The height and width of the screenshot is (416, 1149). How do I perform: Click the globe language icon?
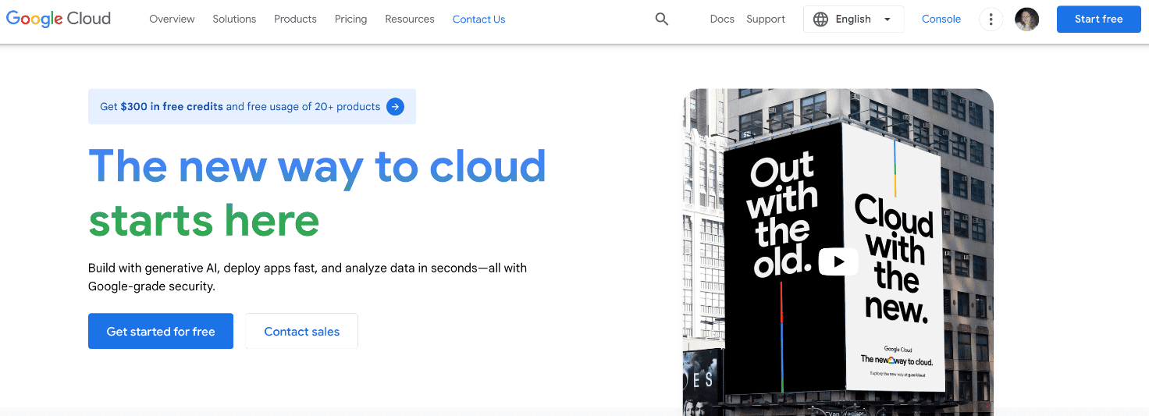[x=820, y=20]
